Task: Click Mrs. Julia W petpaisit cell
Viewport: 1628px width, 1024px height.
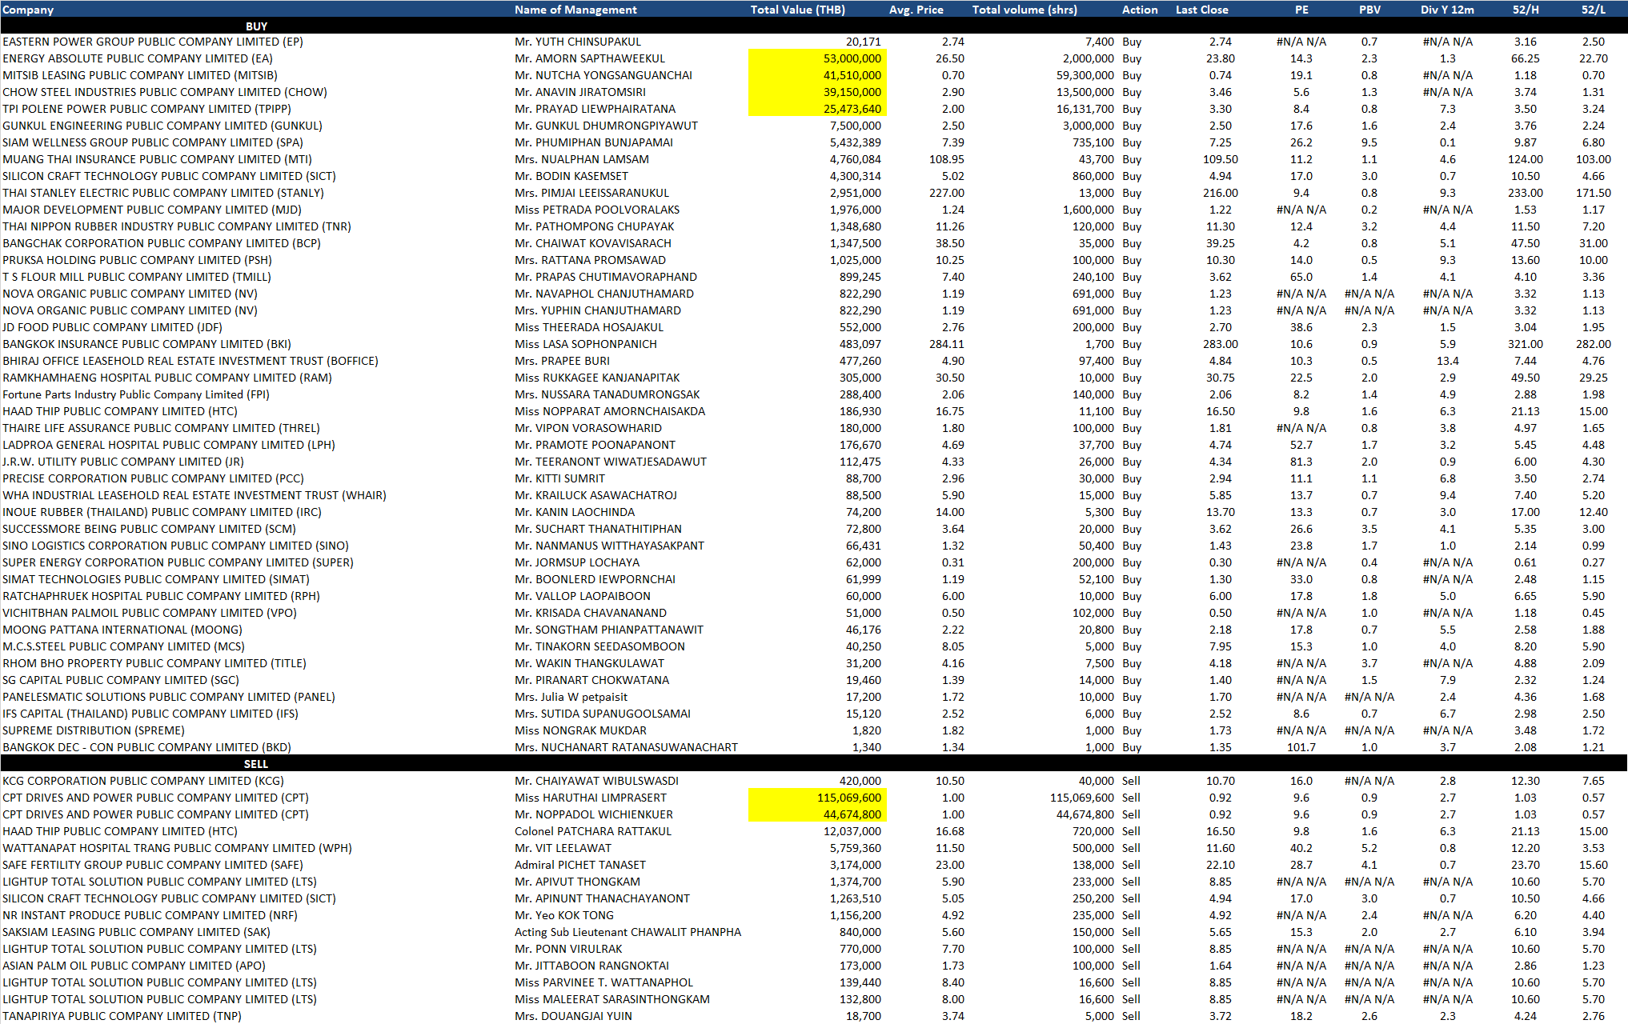Action: click(x=571, y=697)
